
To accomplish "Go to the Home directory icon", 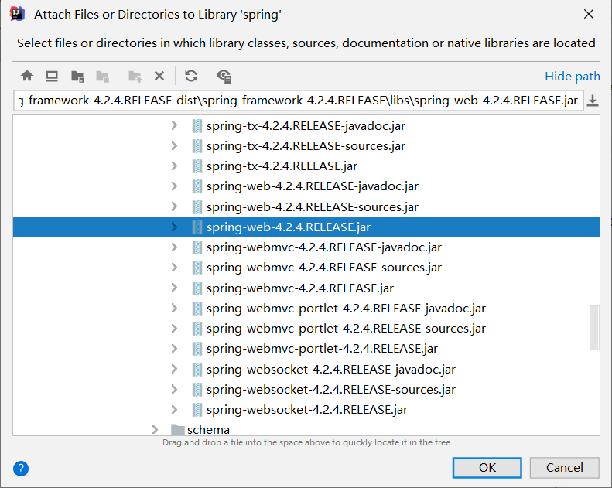I will click(x=27, y=76).
